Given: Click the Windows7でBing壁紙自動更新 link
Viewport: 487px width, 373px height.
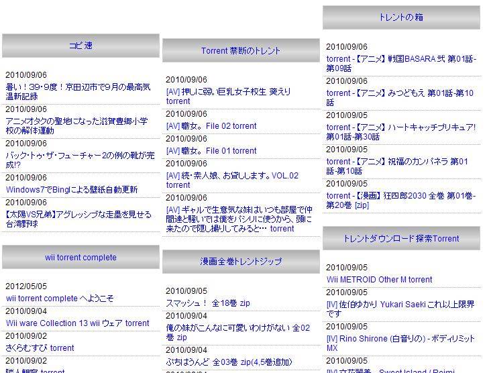Looking at the screenshot, I should 71,190.
